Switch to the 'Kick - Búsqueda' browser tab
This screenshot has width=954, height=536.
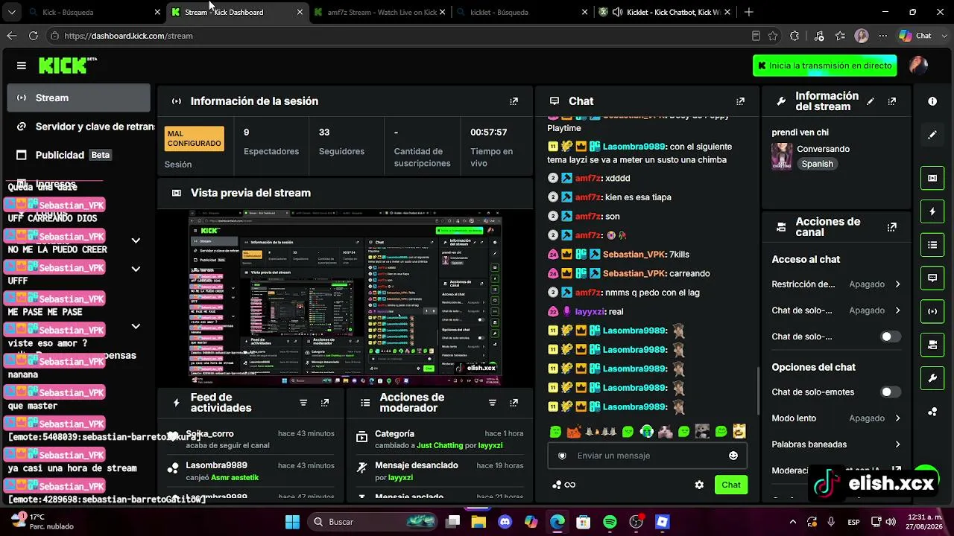[95, 12]
